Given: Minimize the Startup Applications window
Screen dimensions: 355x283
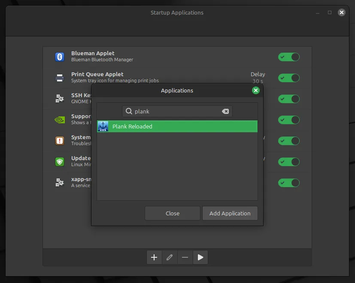Looking at the screenshot, I should click(318, 13).
